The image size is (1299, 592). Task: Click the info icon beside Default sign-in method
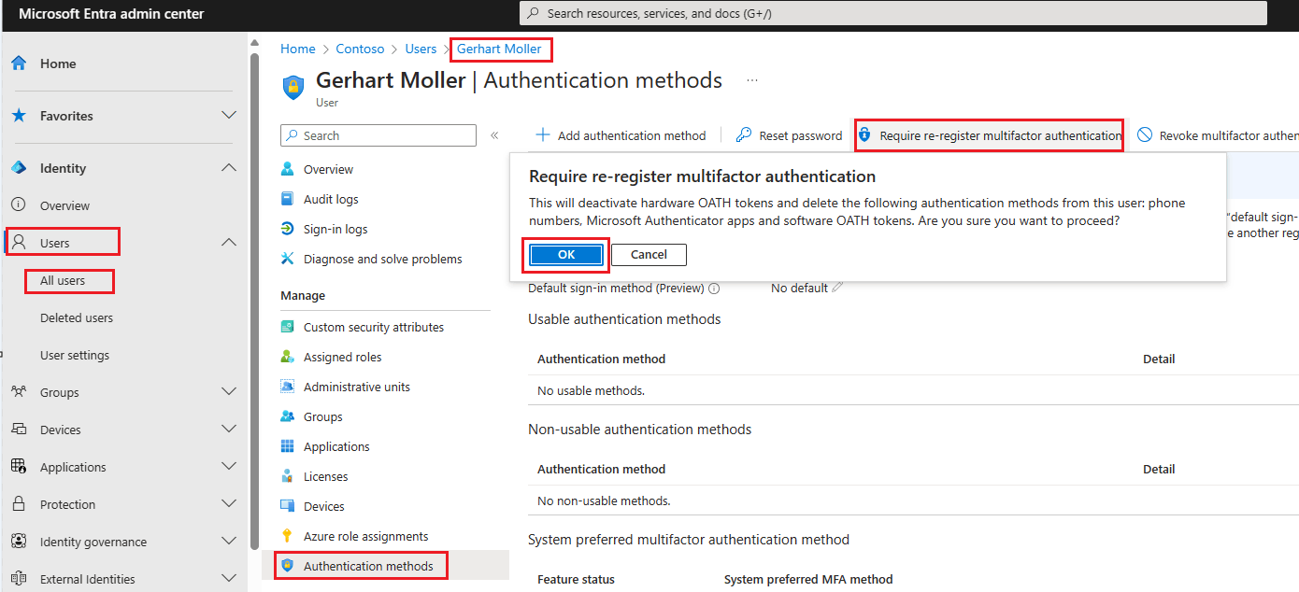(x=714, y=289)
